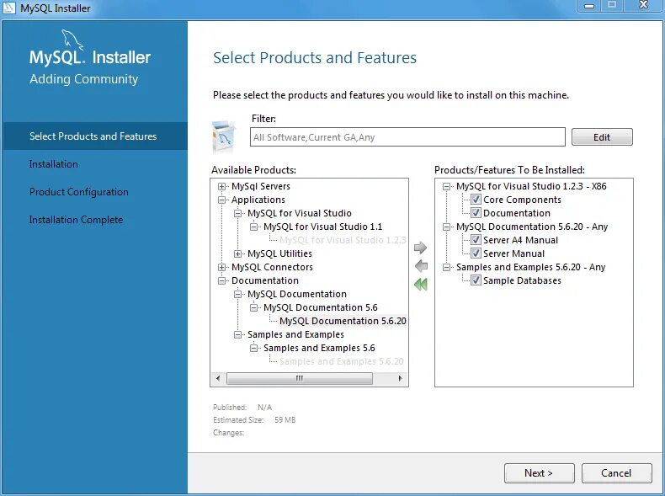Viewport: 665px width, 496px height.
Task: Select MySQL Documentation 5.6.20 tree item
Action: (343, 321)
